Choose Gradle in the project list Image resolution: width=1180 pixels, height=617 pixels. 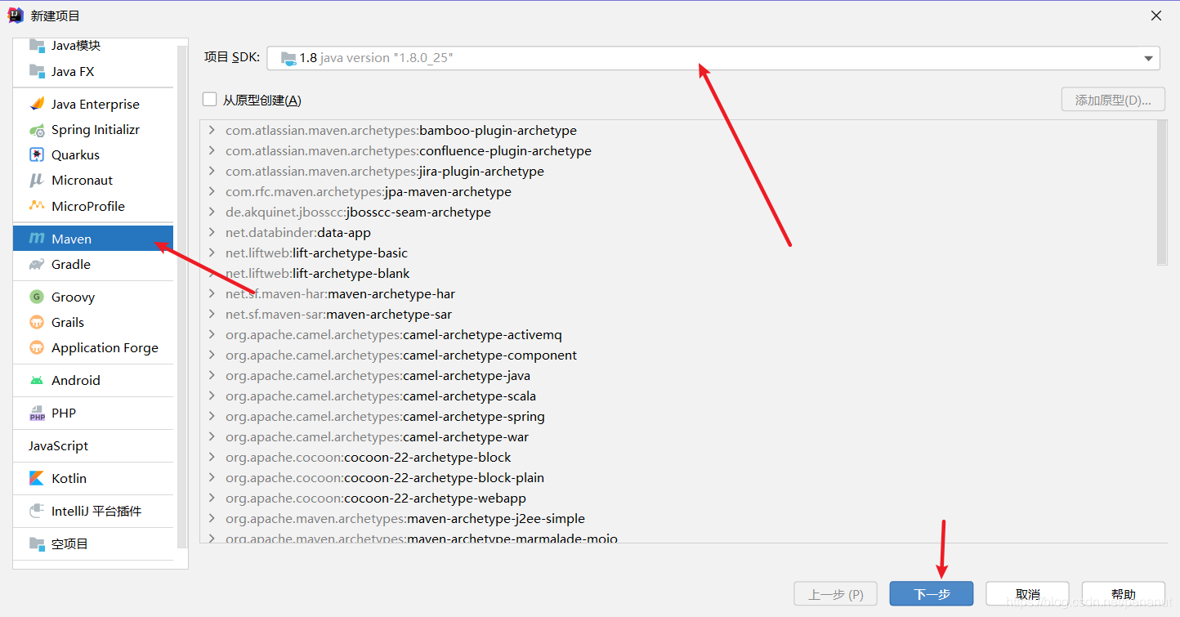click(93, 264)
